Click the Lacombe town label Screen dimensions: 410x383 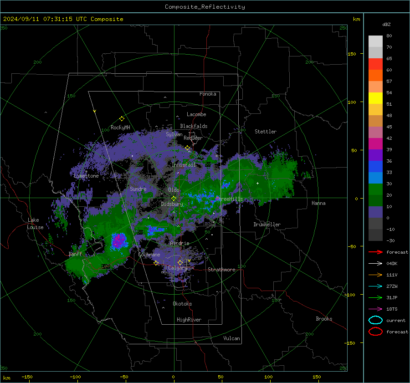tap(196, 114)
